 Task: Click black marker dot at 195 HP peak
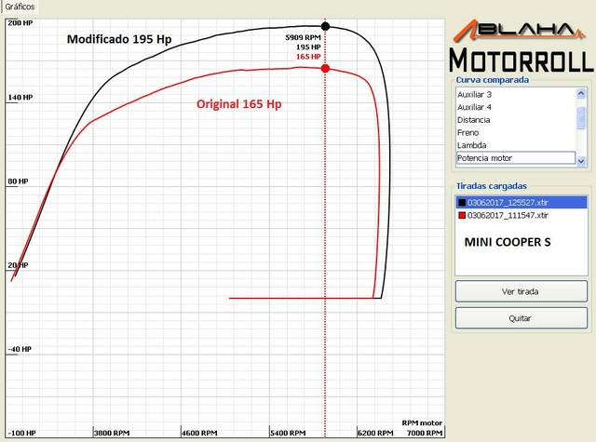pyautogui.click(x=325, y=26)
